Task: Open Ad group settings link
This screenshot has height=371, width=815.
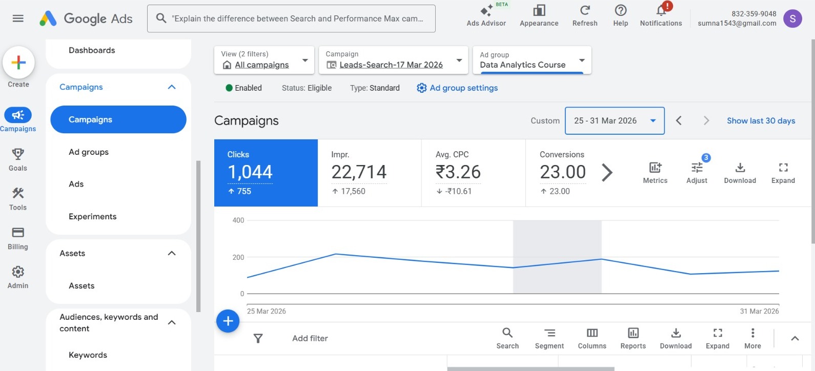Action: pos(457,88)
